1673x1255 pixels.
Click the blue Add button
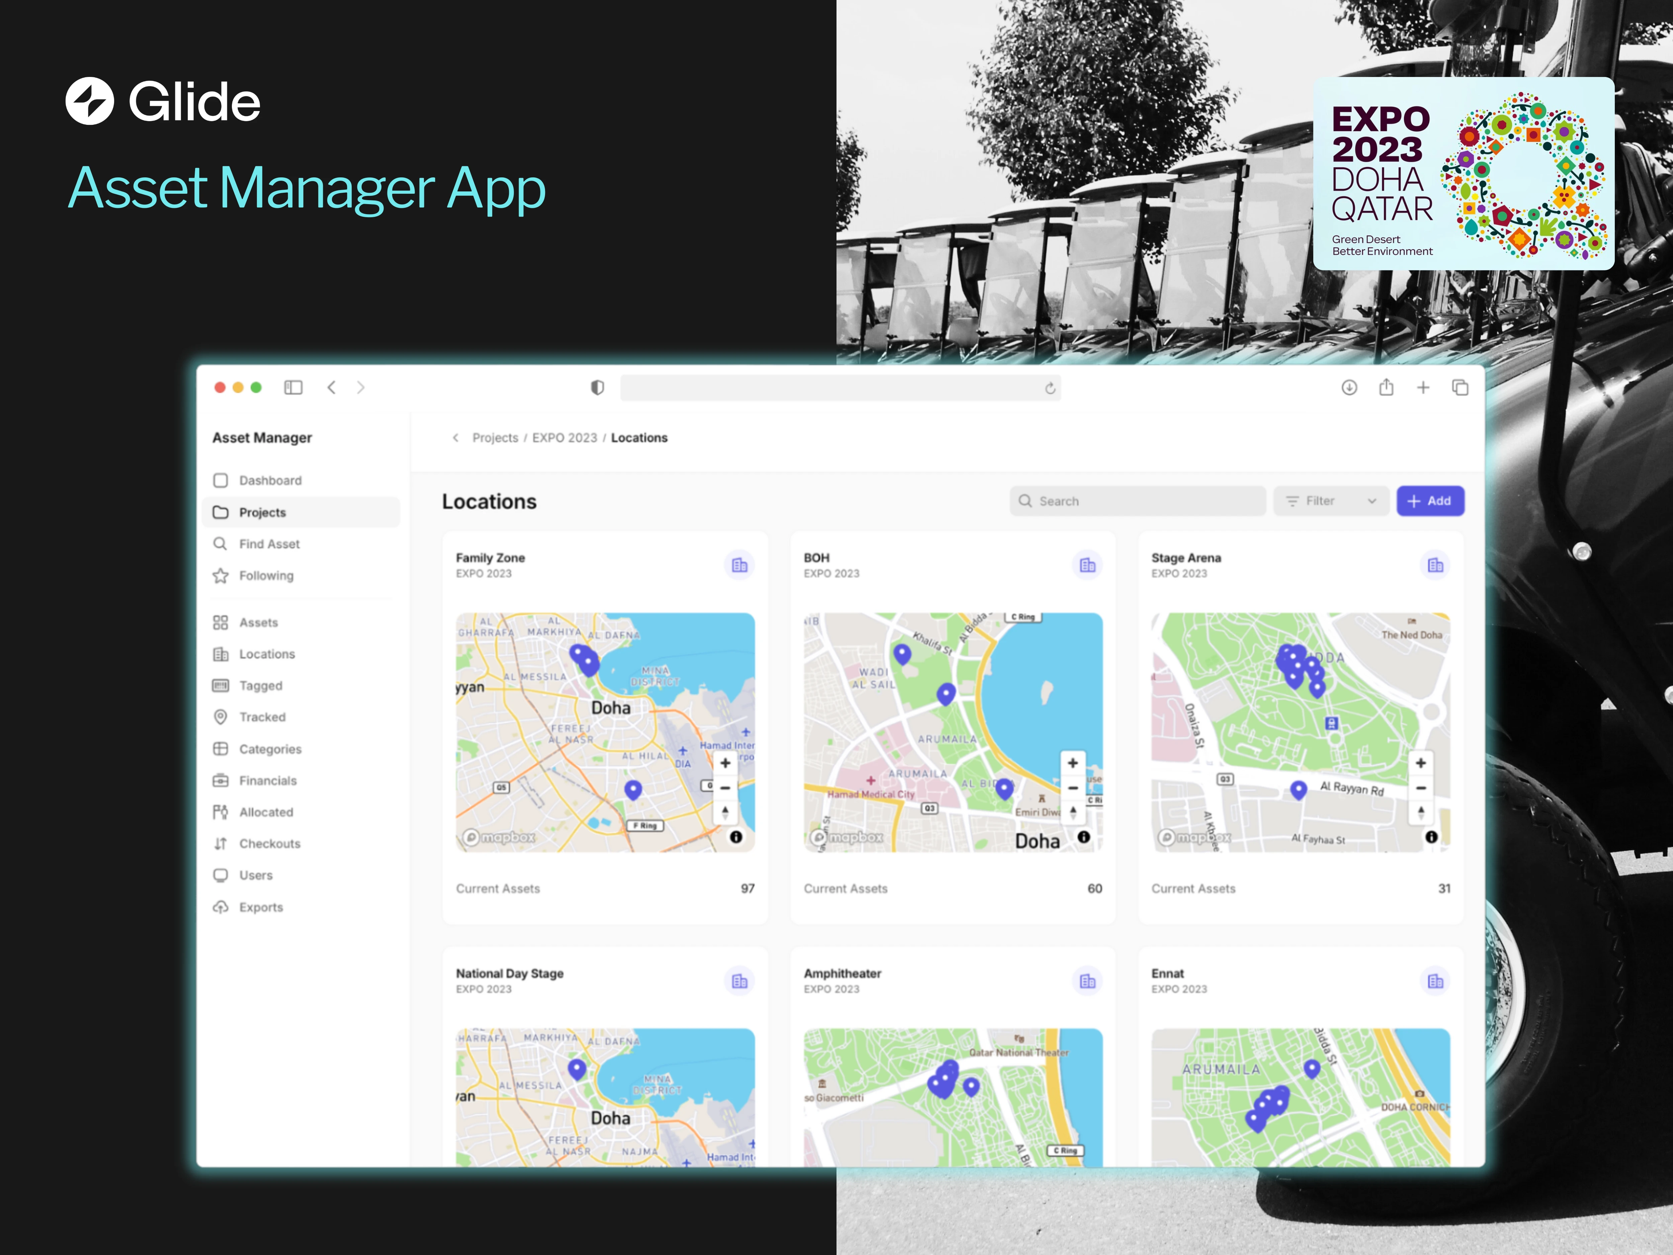(x=1429, y=501)
